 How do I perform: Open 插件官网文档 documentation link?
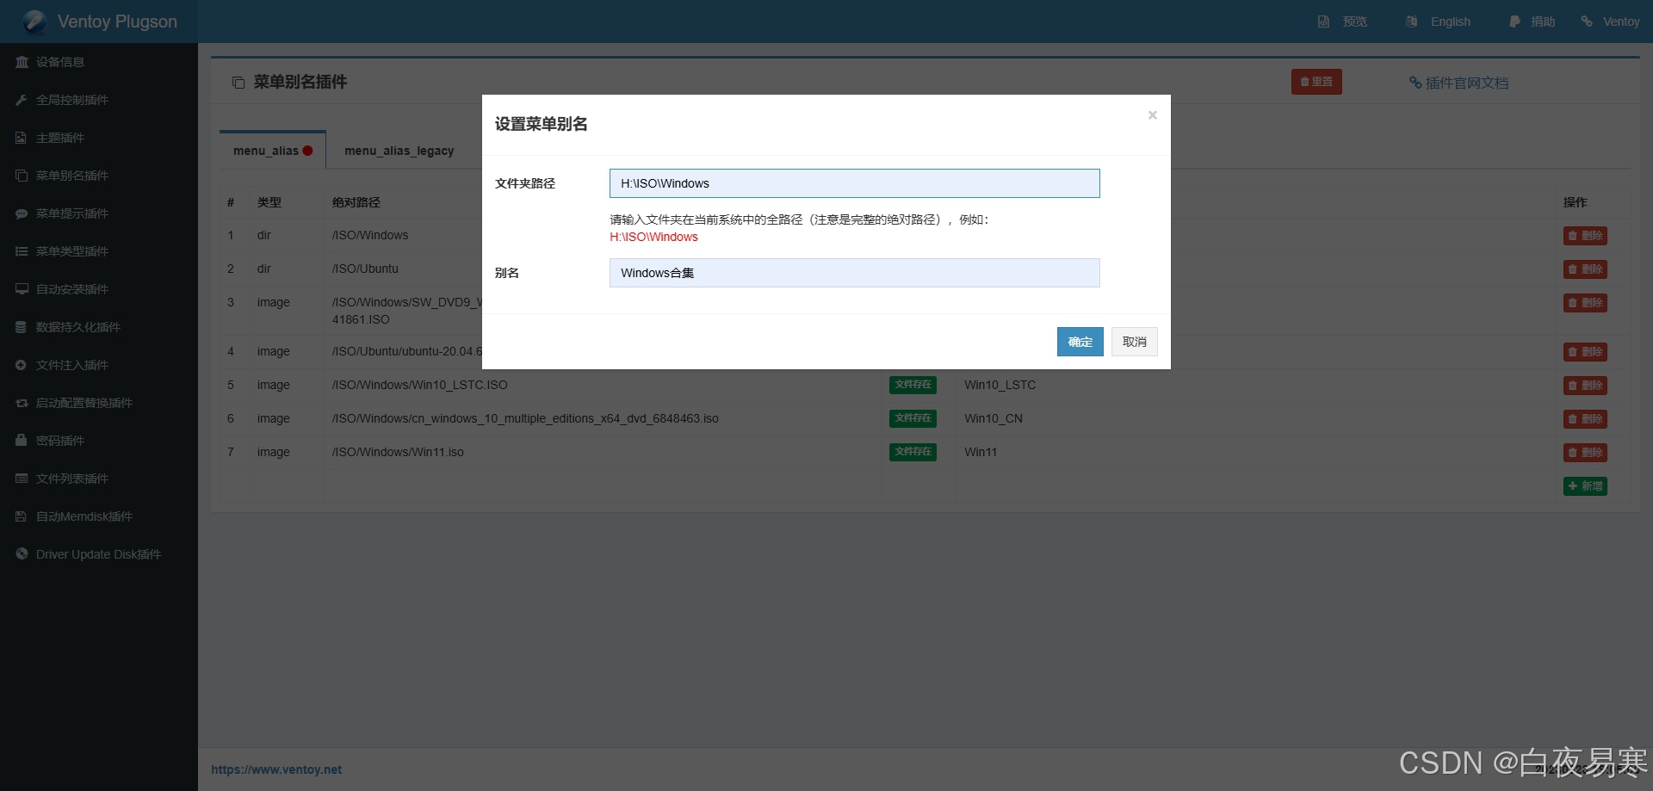coord(1458,83)
